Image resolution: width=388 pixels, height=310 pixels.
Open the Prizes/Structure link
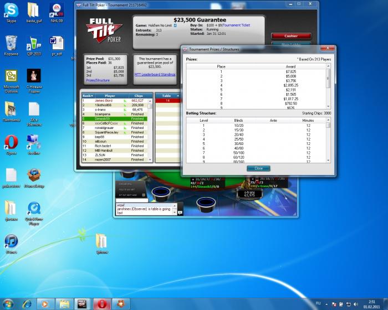[x=98, y=80]
